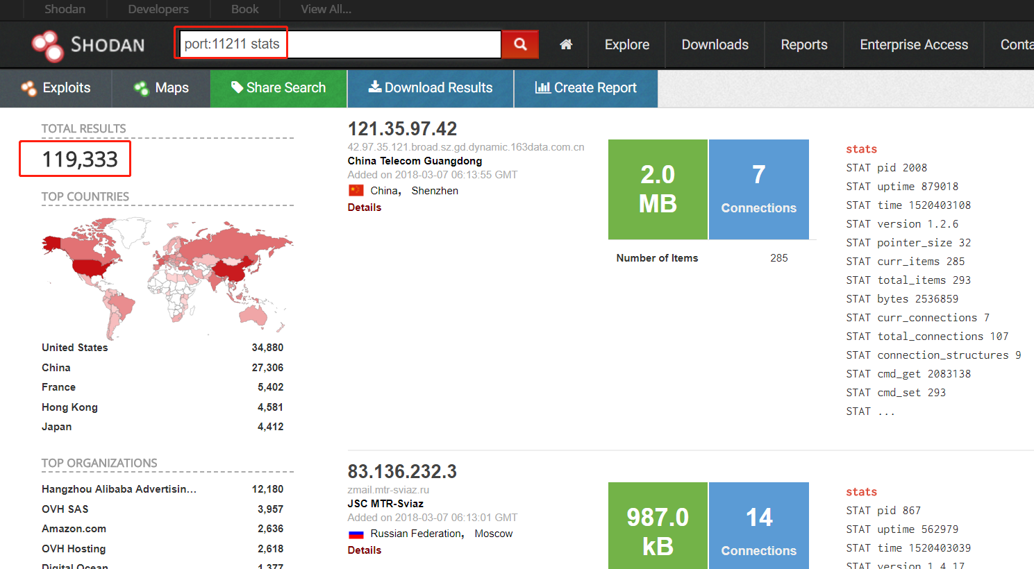Go to home via house icon

[566, 44]
